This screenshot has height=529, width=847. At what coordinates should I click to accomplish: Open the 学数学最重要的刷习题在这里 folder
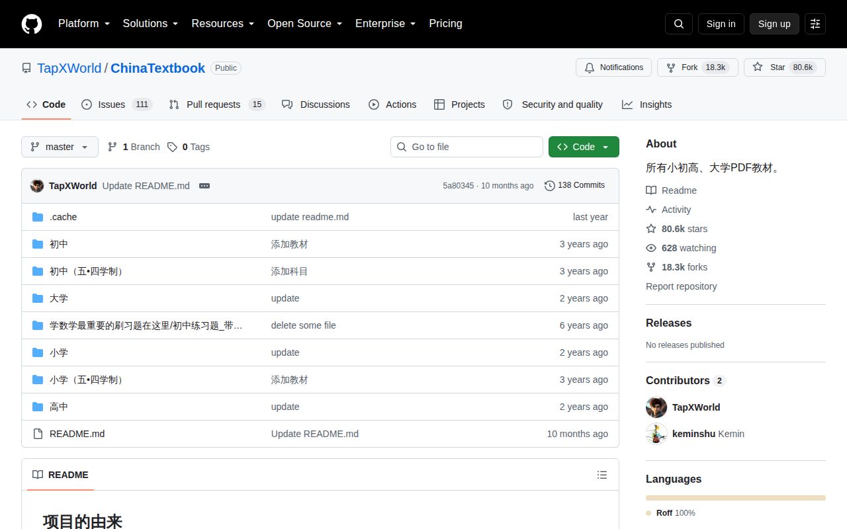pos(146,325)
